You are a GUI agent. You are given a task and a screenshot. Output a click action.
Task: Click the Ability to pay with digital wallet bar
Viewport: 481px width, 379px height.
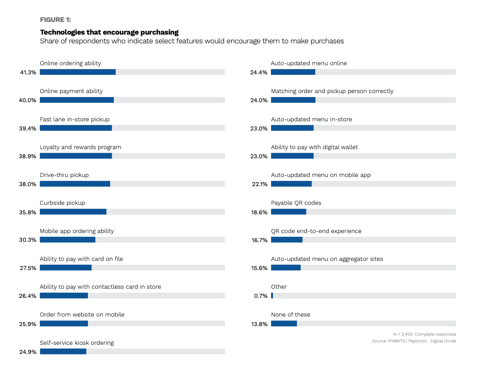292,156
